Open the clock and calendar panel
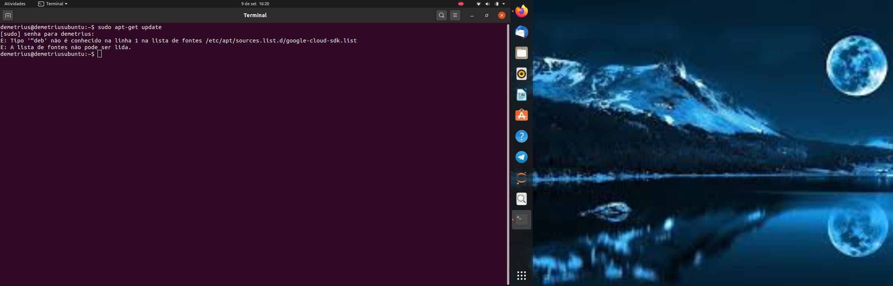Image resolution: width=893 pixels, height=286 pixels. (x=255, y=4)
